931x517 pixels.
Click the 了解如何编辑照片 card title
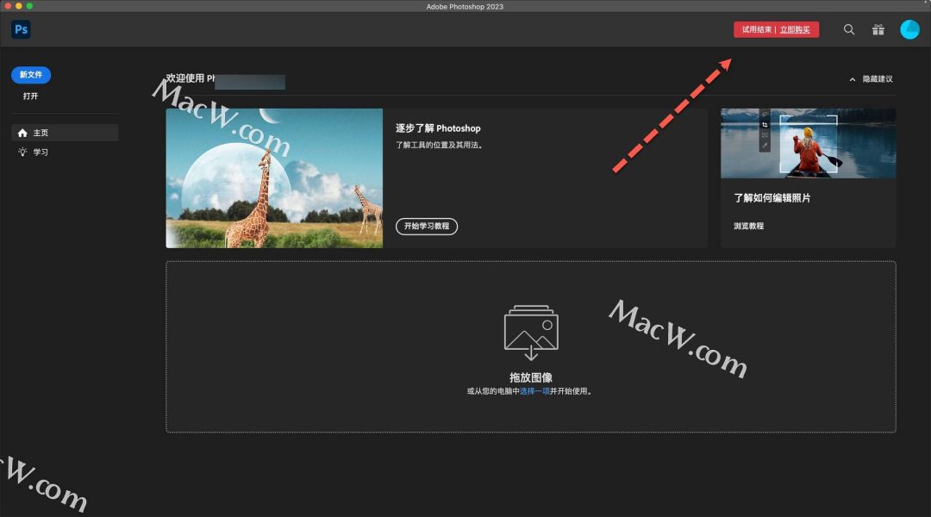(772, 198)
